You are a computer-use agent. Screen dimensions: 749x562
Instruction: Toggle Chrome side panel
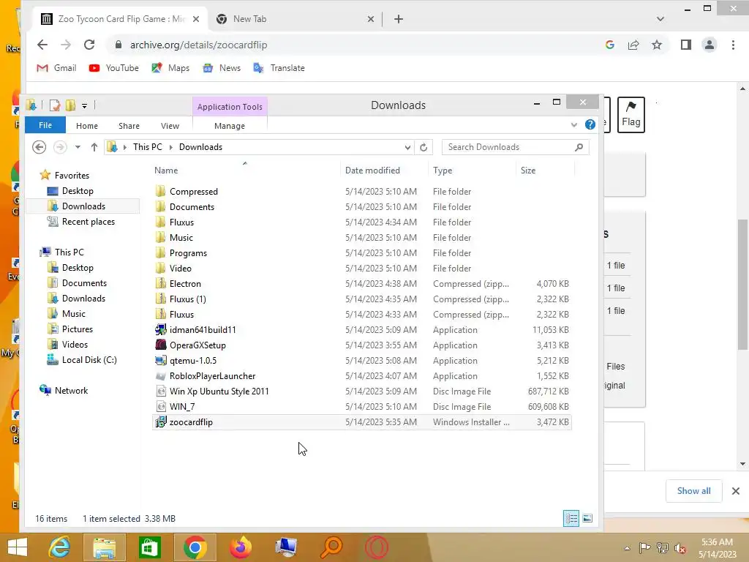(686, 45)
